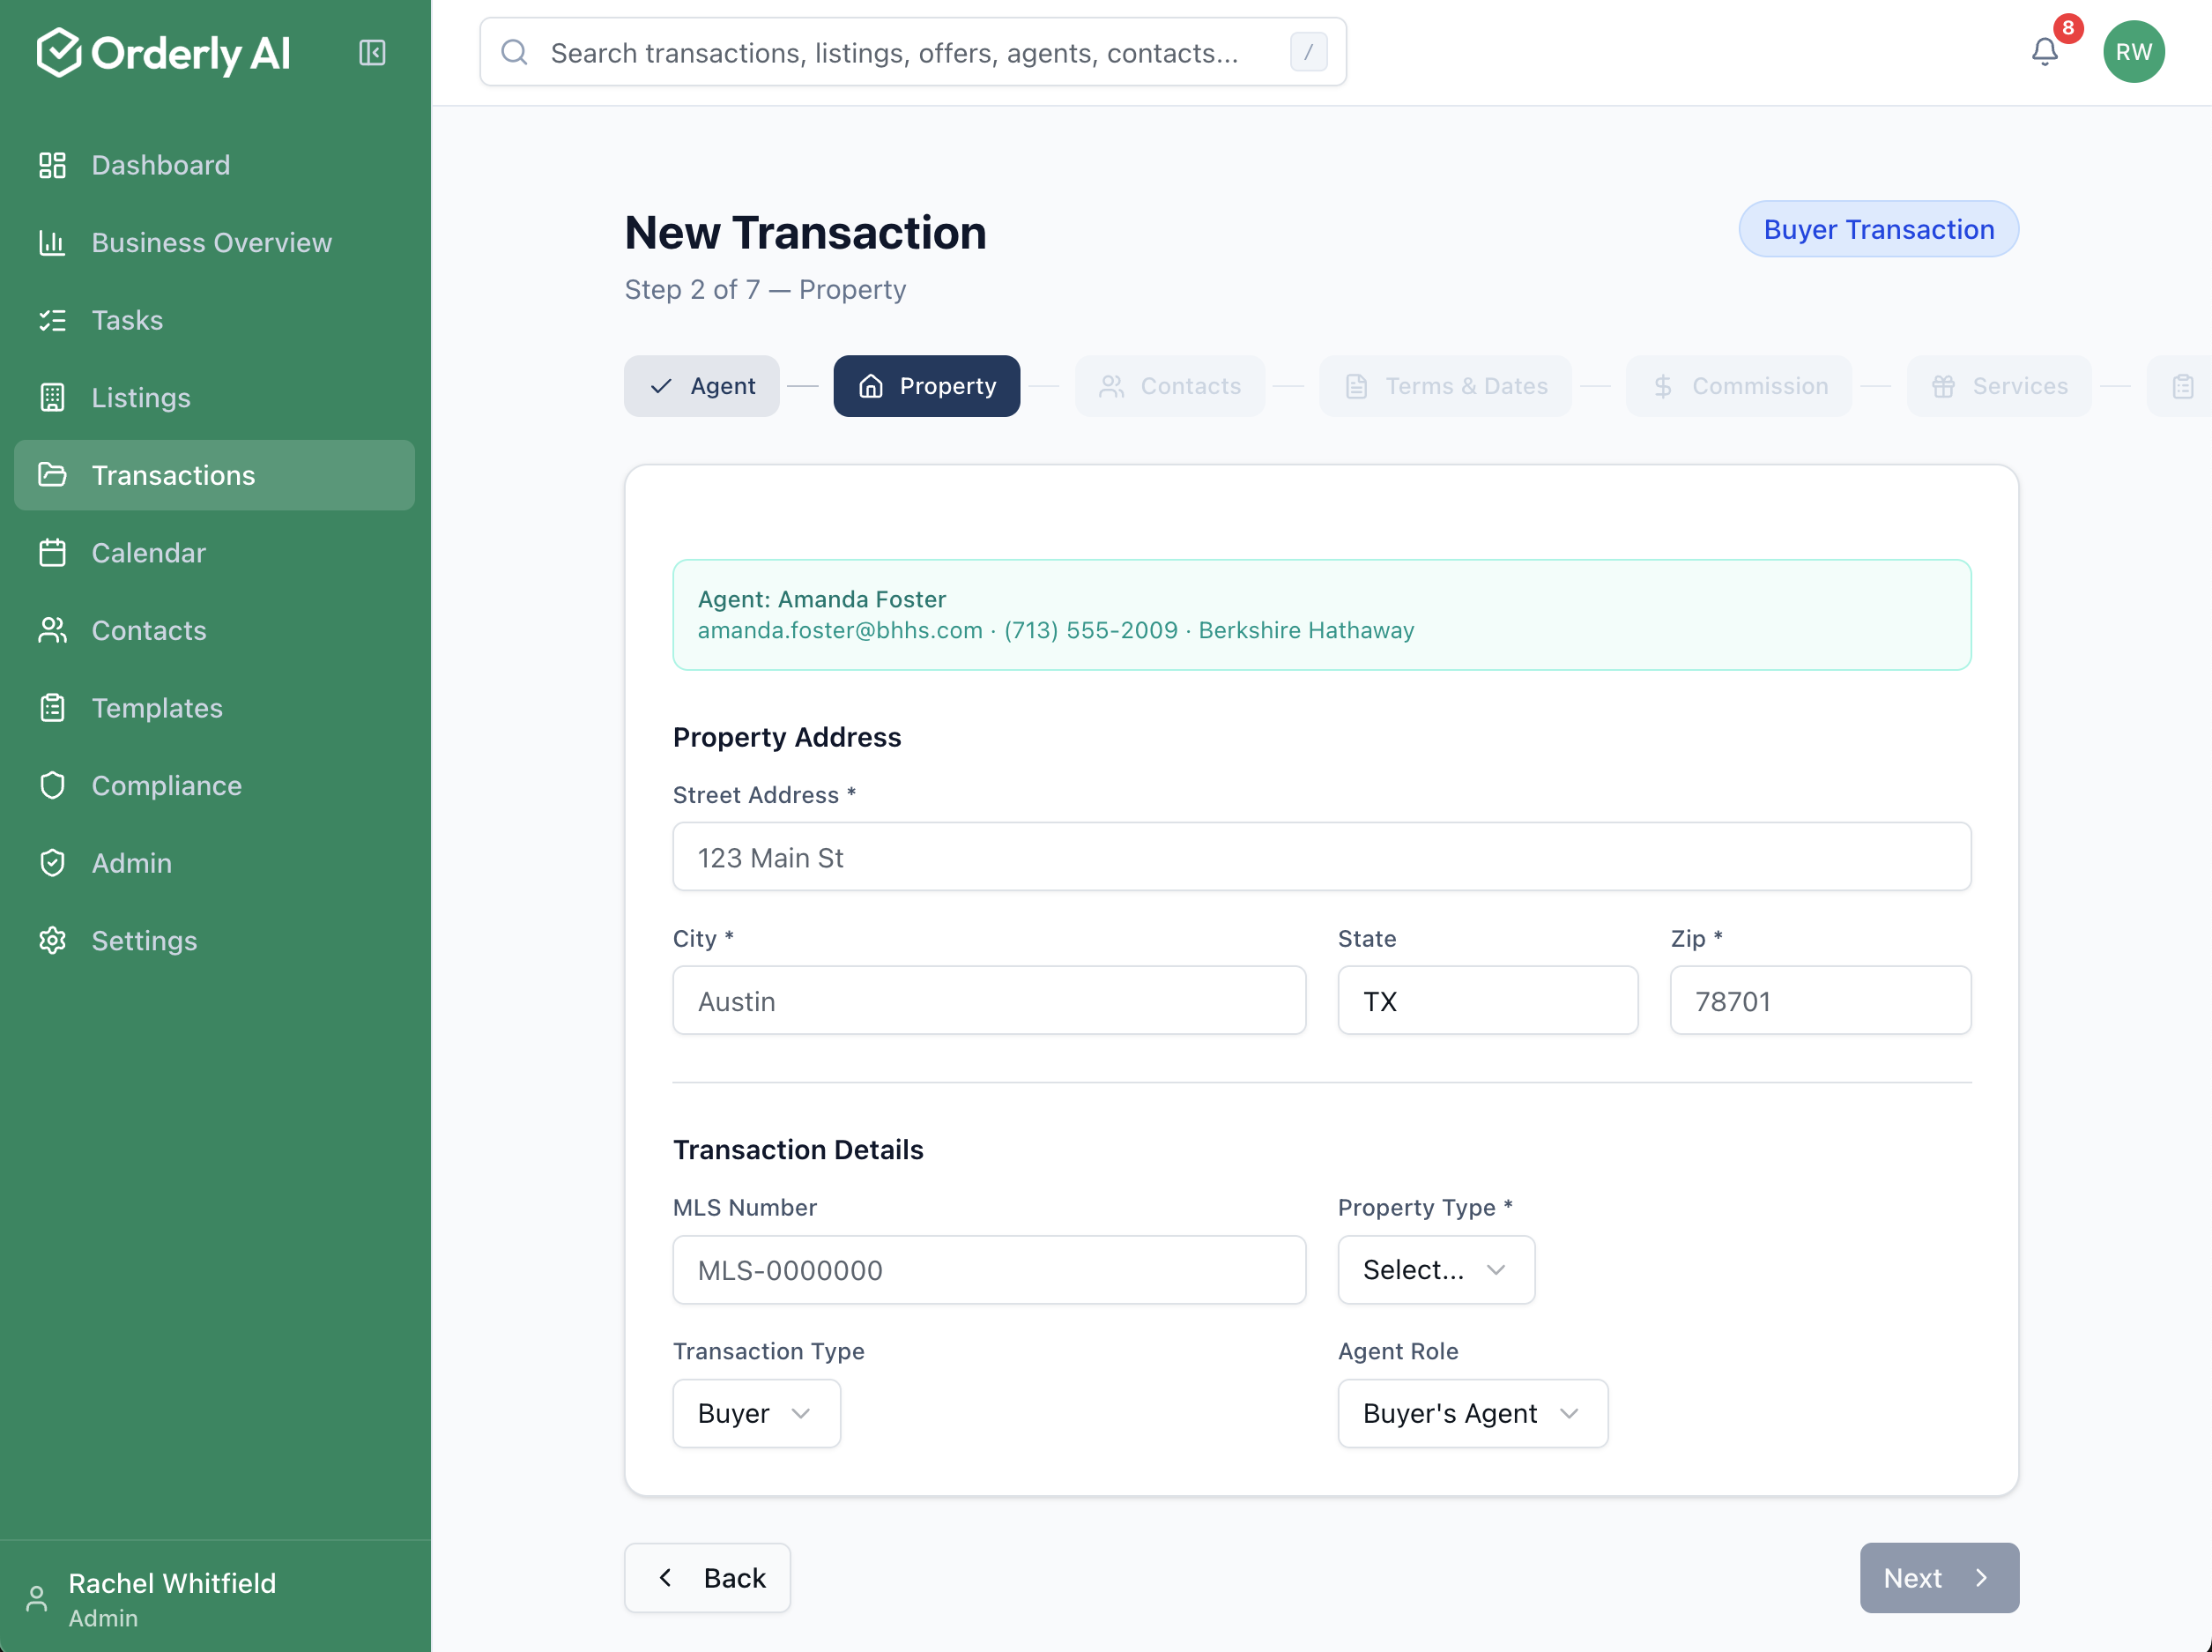Screen dimensions: 2212x1652
Task: Click the Orderly AI logo
Action: coord(164,52)
